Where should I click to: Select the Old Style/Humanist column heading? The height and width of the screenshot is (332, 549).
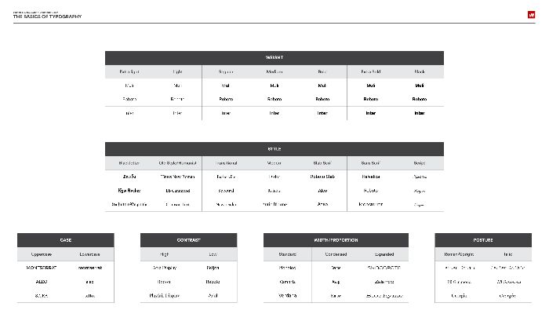click(x=177, y=163)
